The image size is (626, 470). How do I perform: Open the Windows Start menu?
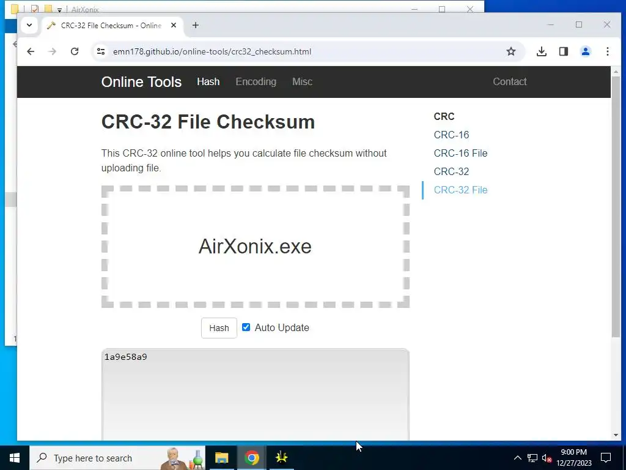click(15, 458)
